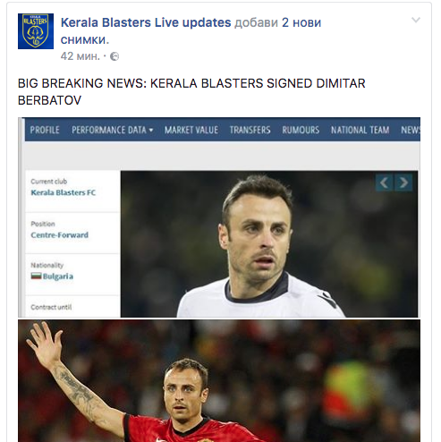441x442 pixels.
Task: Open the post options chevron menu
Action: [x=416, y=20]
